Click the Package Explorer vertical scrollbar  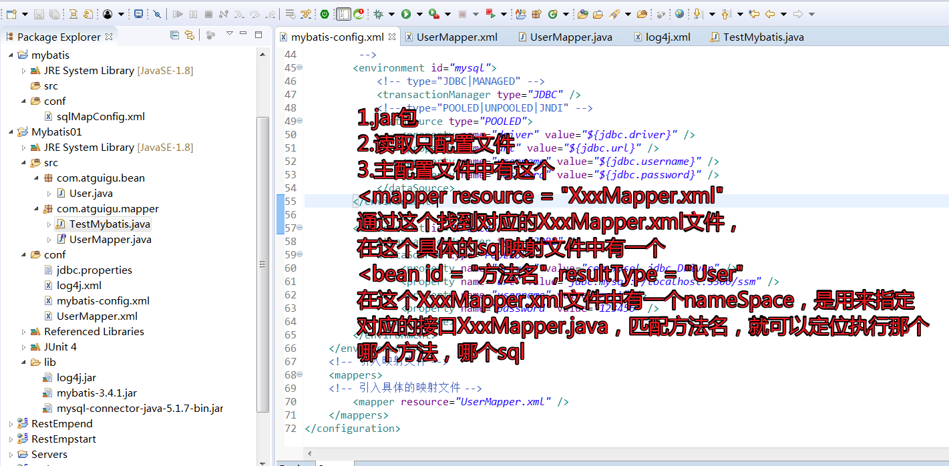pyautogui.click(x=263, y=264)
